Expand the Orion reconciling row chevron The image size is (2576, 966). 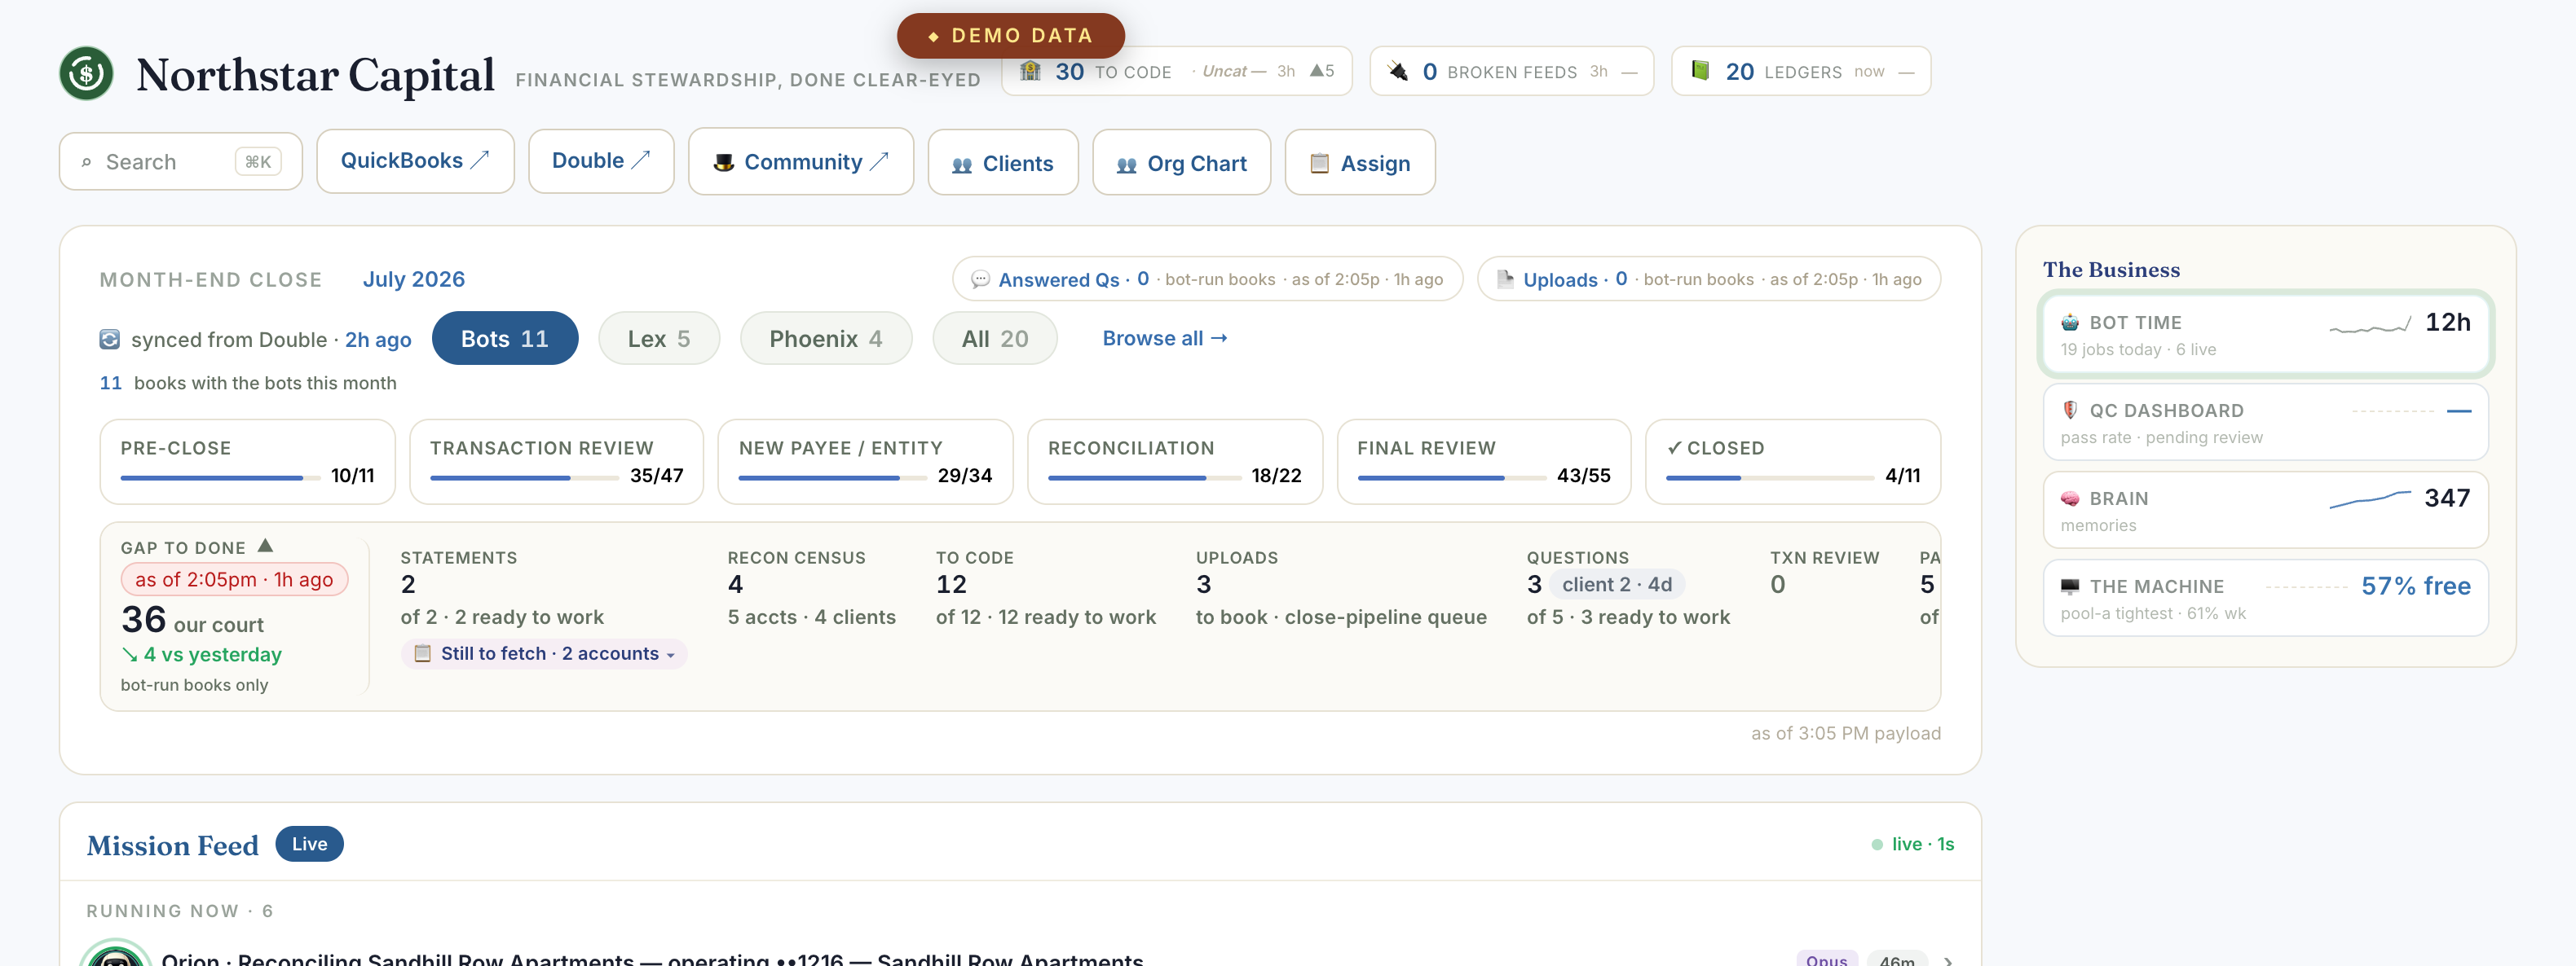(1948, 960)
